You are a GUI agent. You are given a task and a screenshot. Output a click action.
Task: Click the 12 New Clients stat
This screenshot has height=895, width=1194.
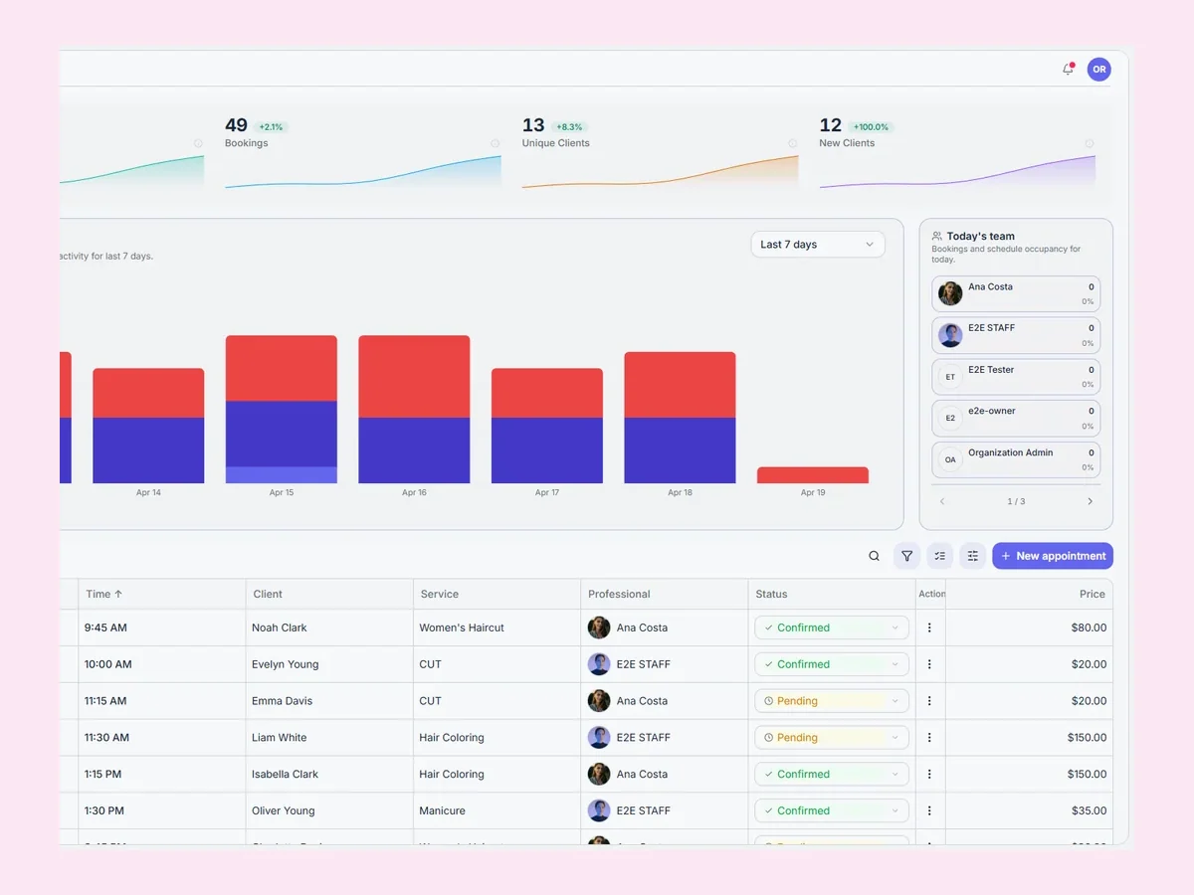[x=857, y=133]
